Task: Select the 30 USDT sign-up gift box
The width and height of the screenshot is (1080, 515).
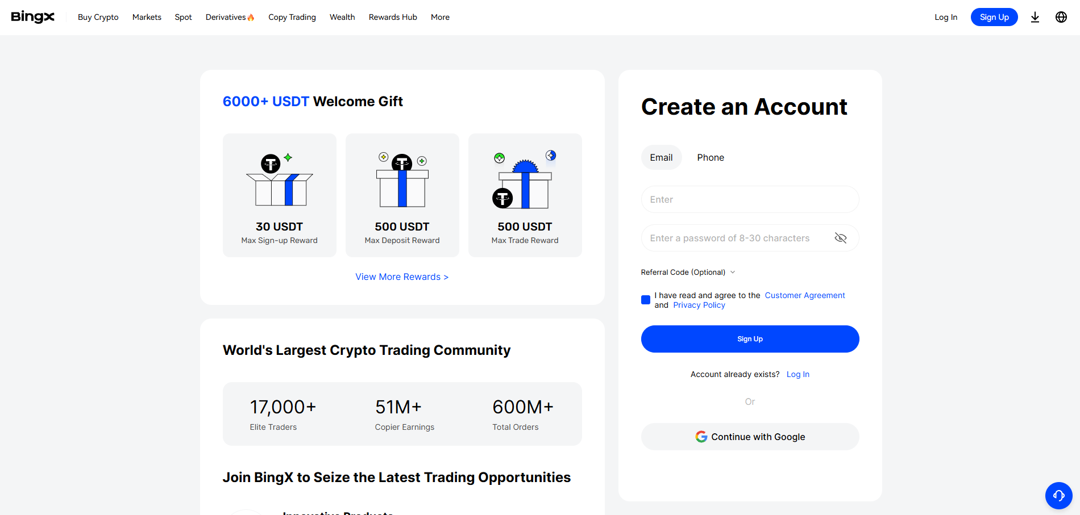Action: click(280, 195)
